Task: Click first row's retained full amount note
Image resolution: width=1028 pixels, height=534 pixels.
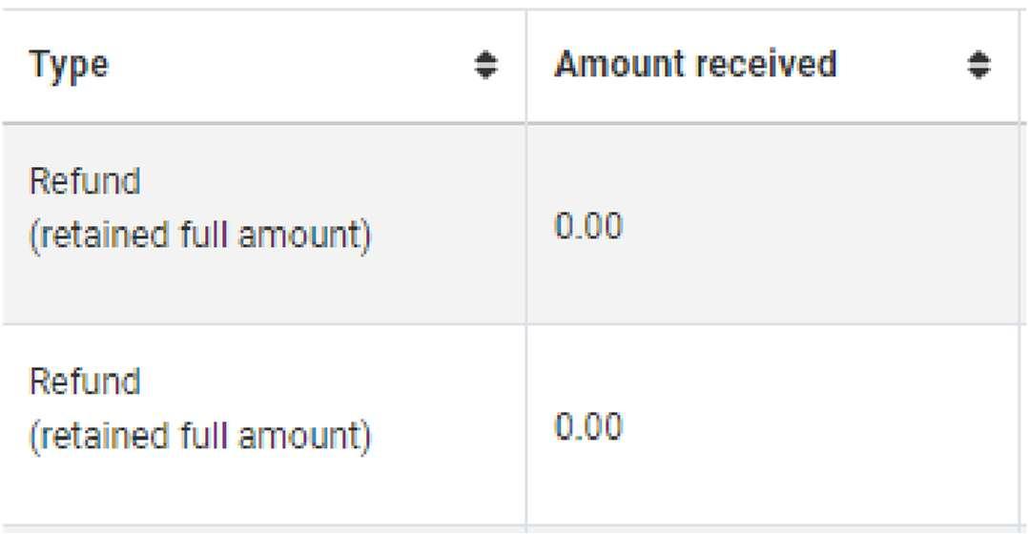Action: (x=200, y=235)
